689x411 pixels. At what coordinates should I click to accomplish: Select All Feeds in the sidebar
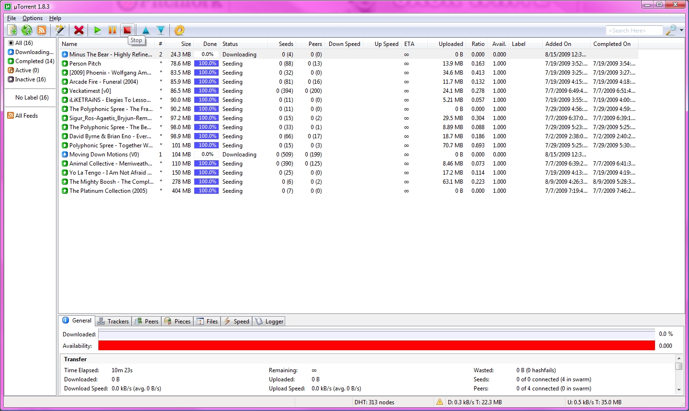coord(26,116)
